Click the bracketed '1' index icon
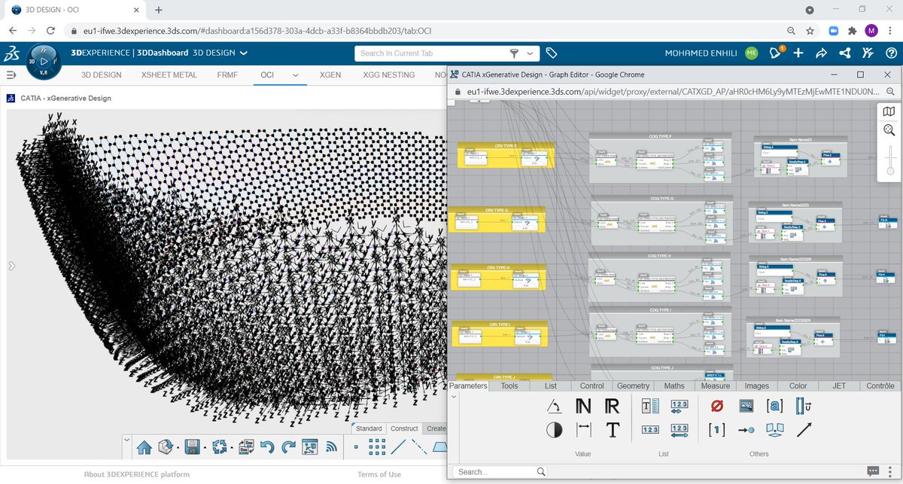903x484 pixels. tap(717, 430)
